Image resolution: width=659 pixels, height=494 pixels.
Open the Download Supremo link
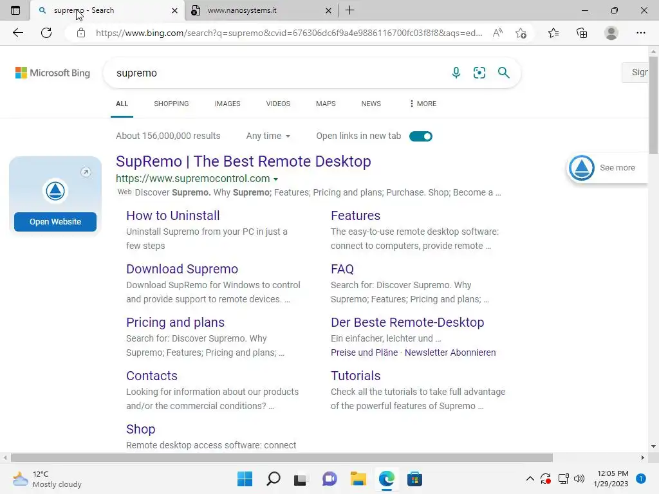(182, 269)
